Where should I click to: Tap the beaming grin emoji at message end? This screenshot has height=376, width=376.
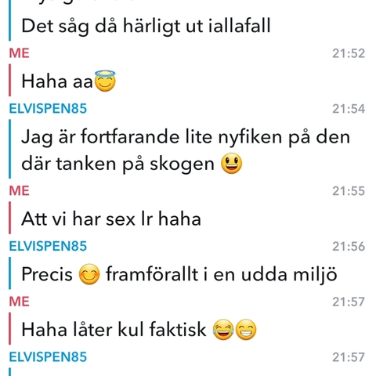coord(246,329)
